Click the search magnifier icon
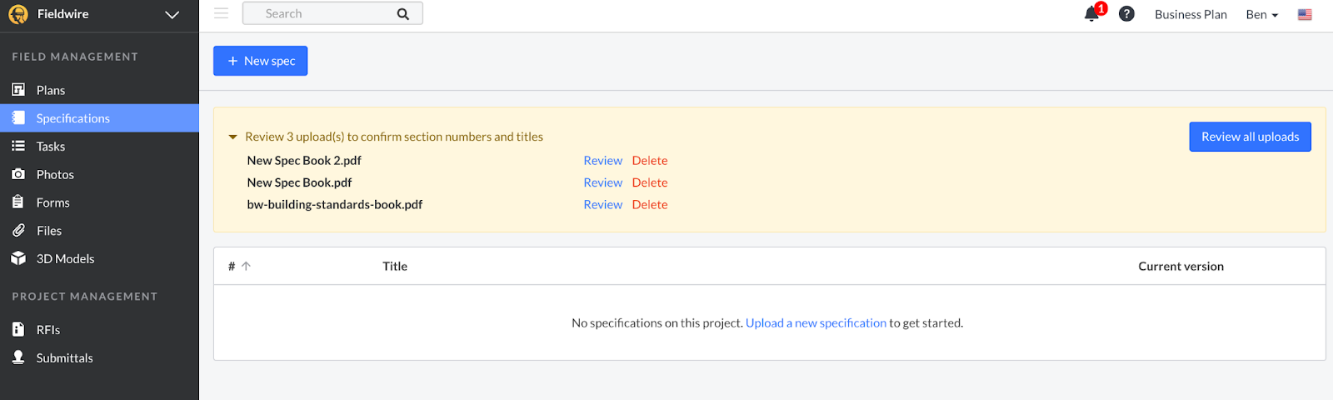This screenshot has height=400, width=1333. pos(403,14)
